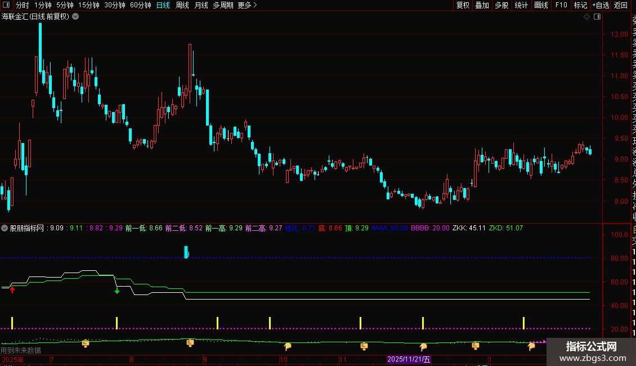The height and width of the screenshot is (366, 636).
Task: Click the ZKK: 45.11 value
Action: pyautogui.click(x=469, y=228)
